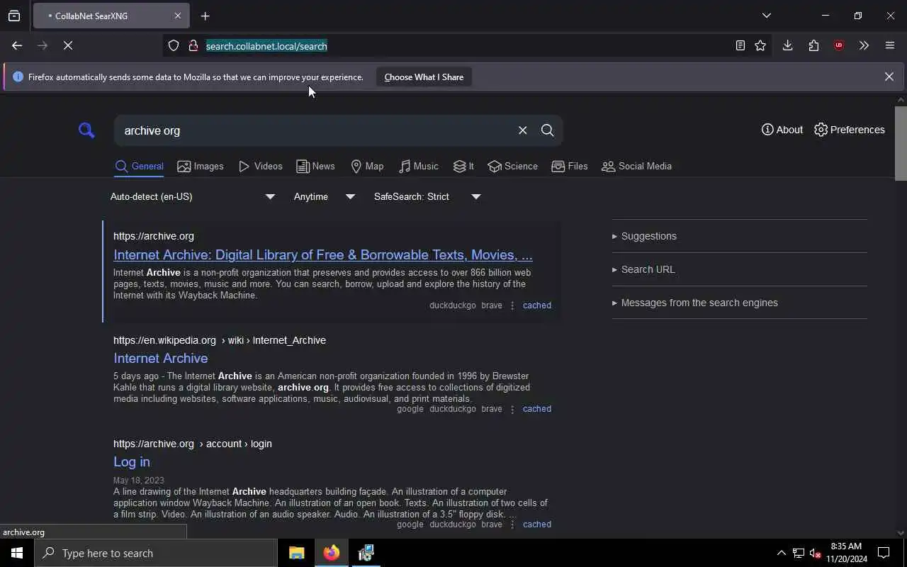The height and width of the screenshot is (567, 907).
Task: Stop loading the page
Action: click(x=68, y=45)
